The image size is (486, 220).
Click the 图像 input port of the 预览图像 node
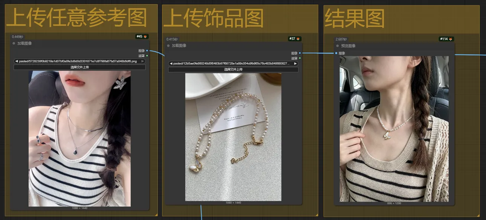click(336, 53)
